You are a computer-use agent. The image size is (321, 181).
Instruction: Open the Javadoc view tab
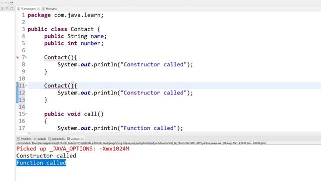pyautogui.click(x=41, y=139)
